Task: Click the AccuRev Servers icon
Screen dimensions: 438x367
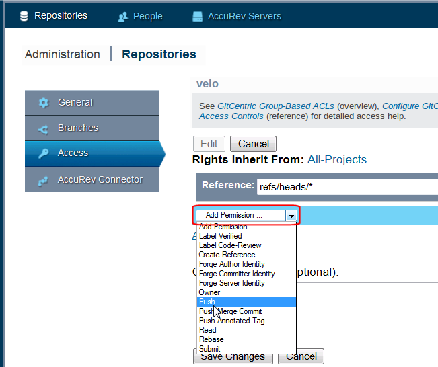Action: (198, 16)
